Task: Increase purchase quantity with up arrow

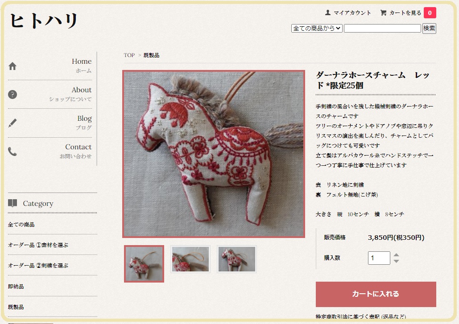Action: (x=396, y=255)
